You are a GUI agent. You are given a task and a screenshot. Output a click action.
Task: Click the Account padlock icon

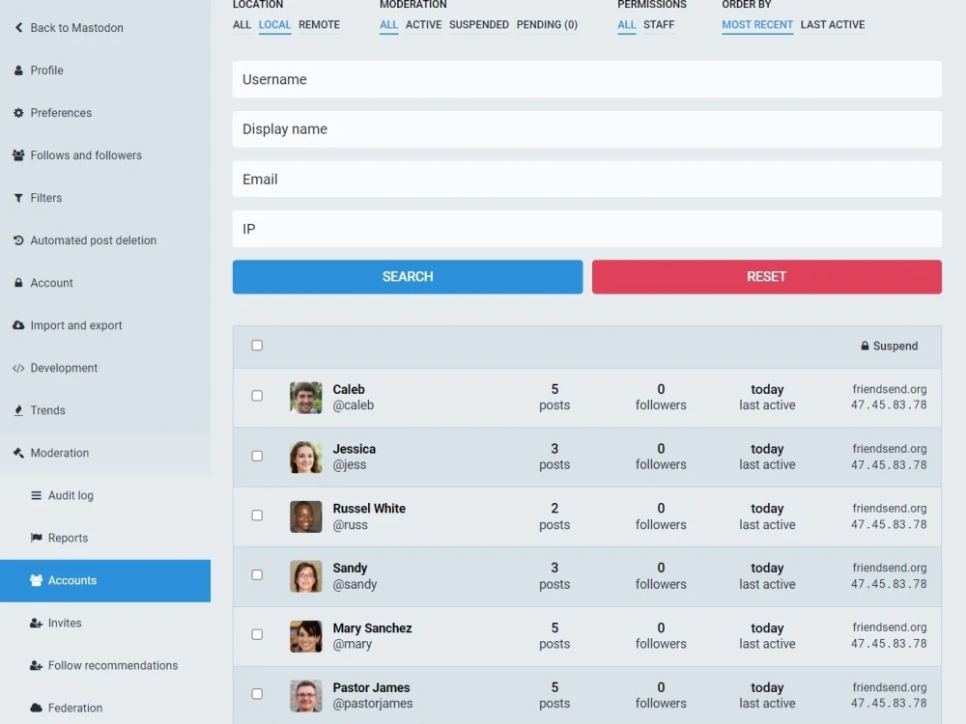(17, 283)
